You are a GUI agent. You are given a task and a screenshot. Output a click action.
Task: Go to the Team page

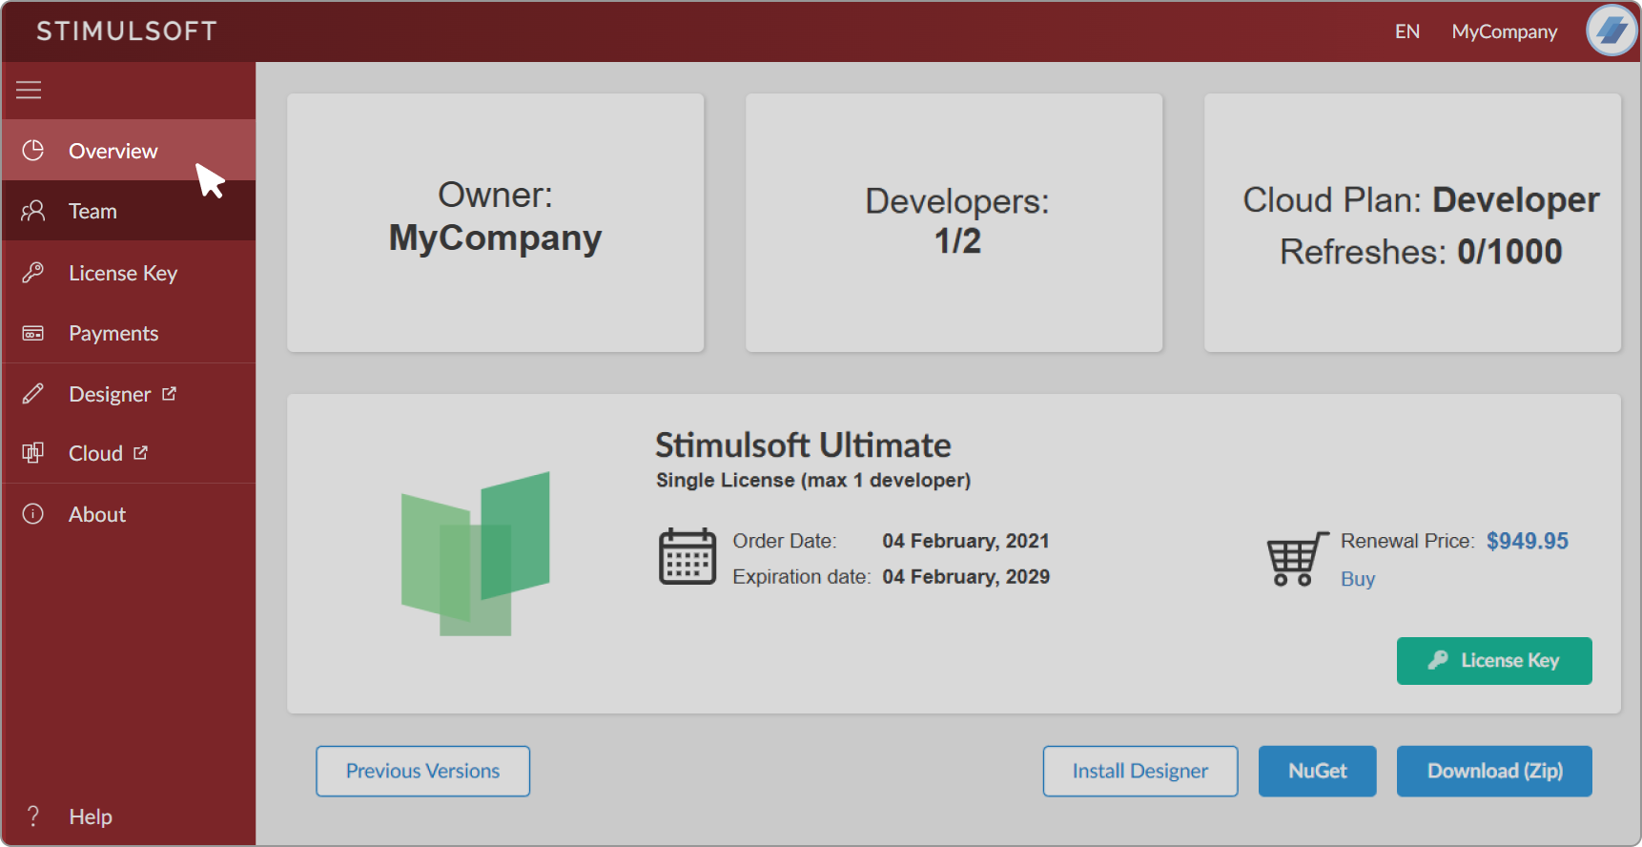pos(129,211)
